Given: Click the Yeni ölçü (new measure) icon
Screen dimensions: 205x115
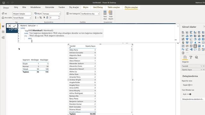Looking at the screenshot, I should click(105, 13).
